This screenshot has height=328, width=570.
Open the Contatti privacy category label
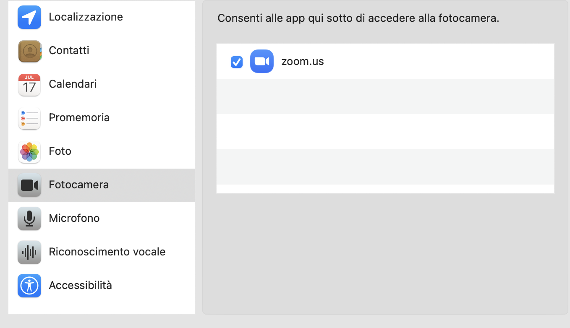[x=69, y=51]
